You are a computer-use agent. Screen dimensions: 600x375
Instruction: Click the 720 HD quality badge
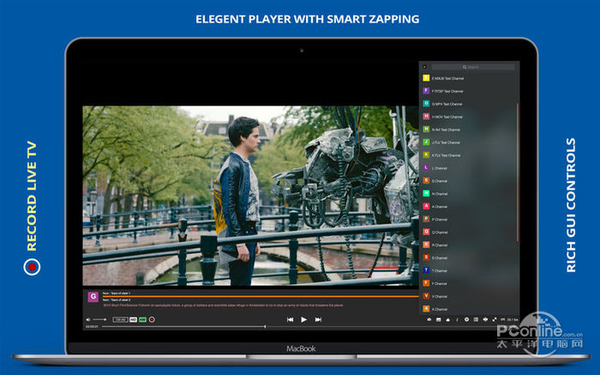(120, 319)
